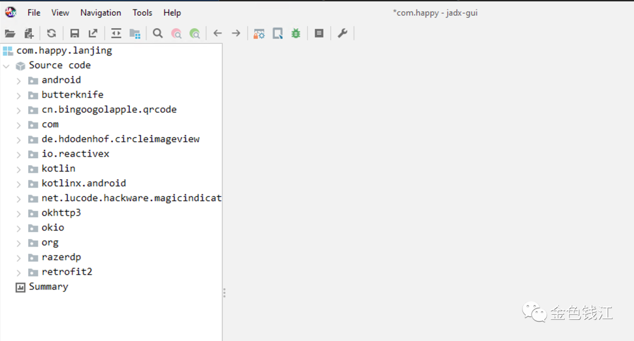Image resolution: width=634 pixels, height=341 pixels.
Task: Expand the com package chevron
Action: pyautogui.click(x=19, y=125)
